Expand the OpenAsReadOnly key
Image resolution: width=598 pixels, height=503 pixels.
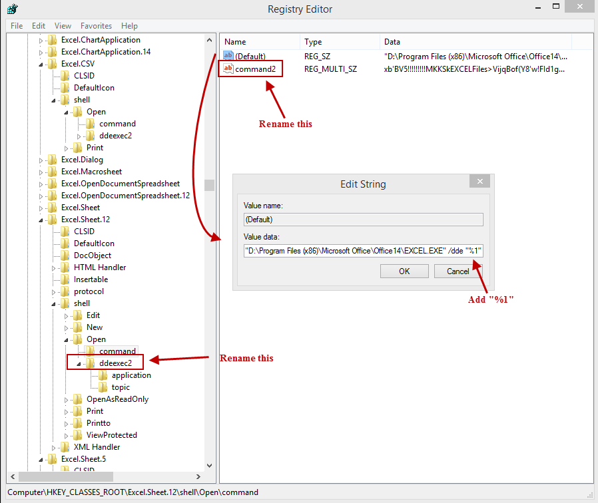click(x=66, y=399)
